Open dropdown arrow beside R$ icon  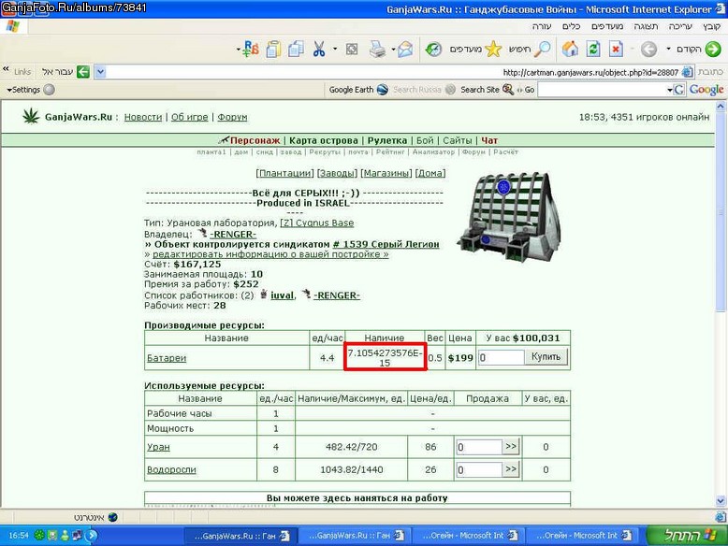tap(239, 49)
